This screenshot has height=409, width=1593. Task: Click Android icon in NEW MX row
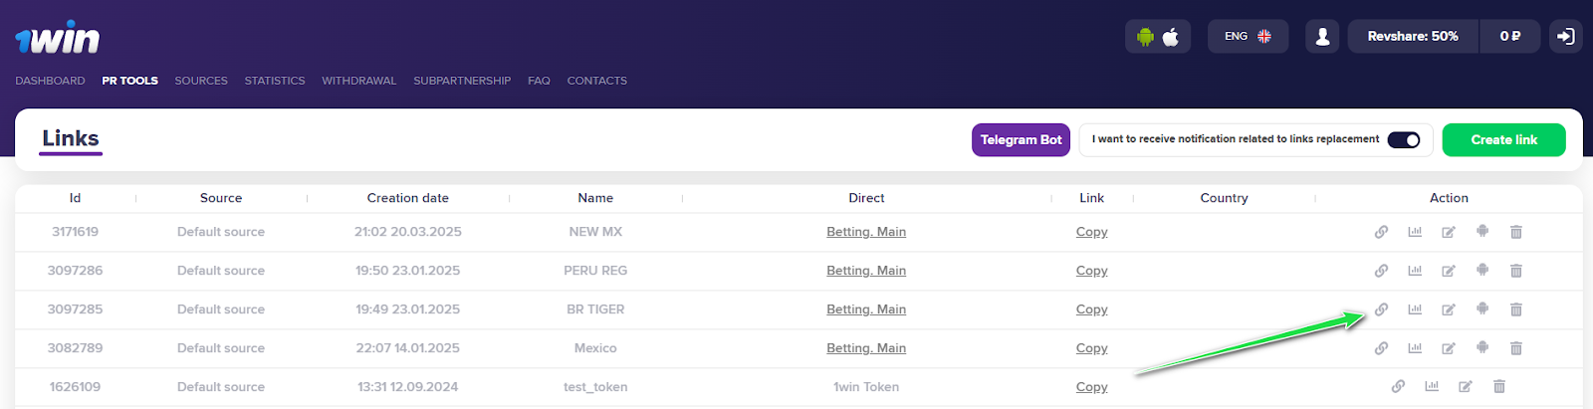1482,231
